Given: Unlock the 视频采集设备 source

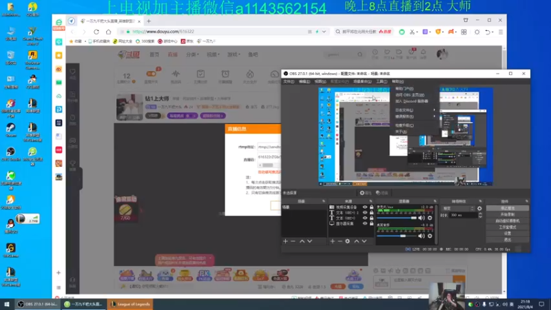Looking at the screenshot, I should coord(371,207).
